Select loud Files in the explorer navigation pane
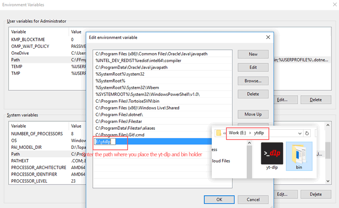 click(221, 161)
